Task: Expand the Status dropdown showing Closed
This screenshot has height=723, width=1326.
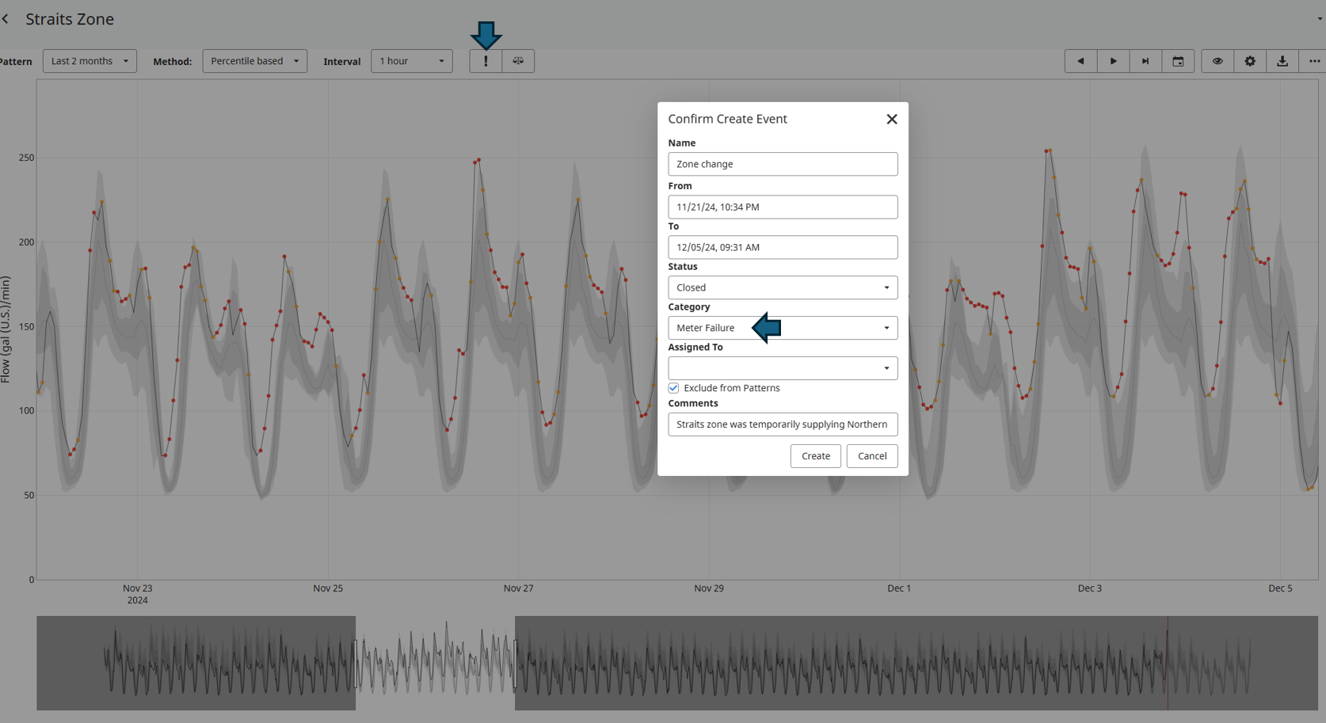Action: pyautogui.click(x=782, y=287)
